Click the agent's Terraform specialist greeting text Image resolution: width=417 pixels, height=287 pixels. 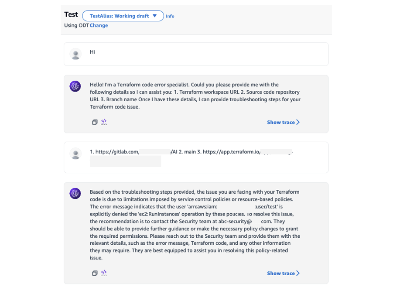coord(195,96)
